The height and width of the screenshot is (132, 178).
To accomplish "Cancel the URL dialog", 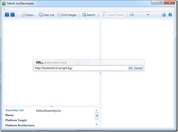I will coord(138,68).
